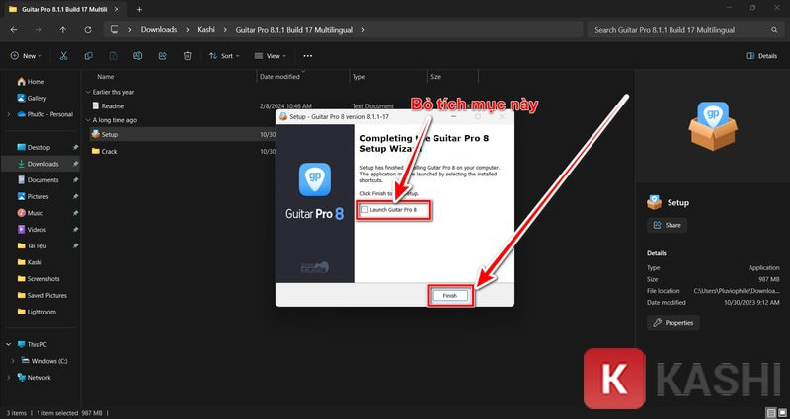
Task: Toggle the Launch Guitar Pro 8 checkbox
Action: click(x=365, y=210)
